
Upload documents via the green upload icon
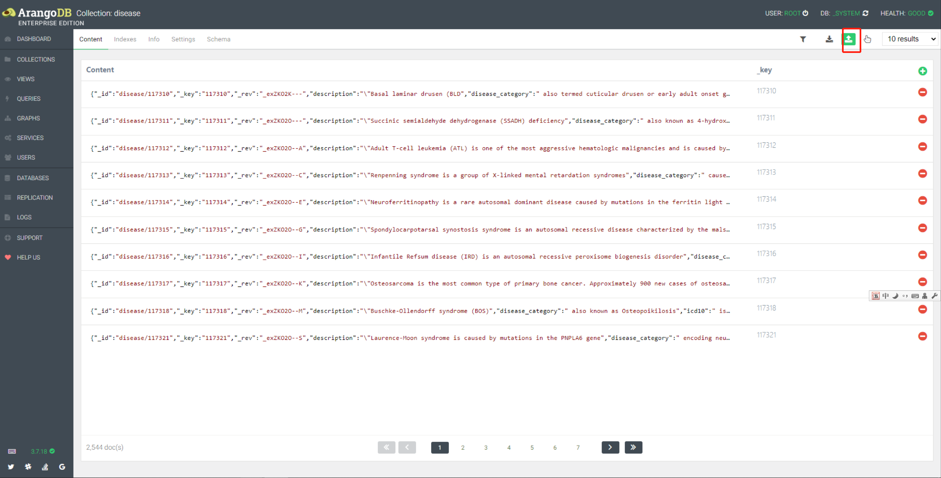(x=850, y=39)
